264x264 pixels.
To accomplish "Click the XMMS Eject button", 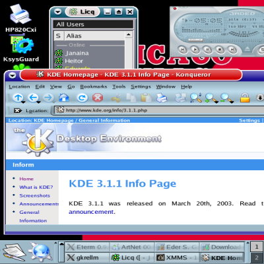I will 247,48.
